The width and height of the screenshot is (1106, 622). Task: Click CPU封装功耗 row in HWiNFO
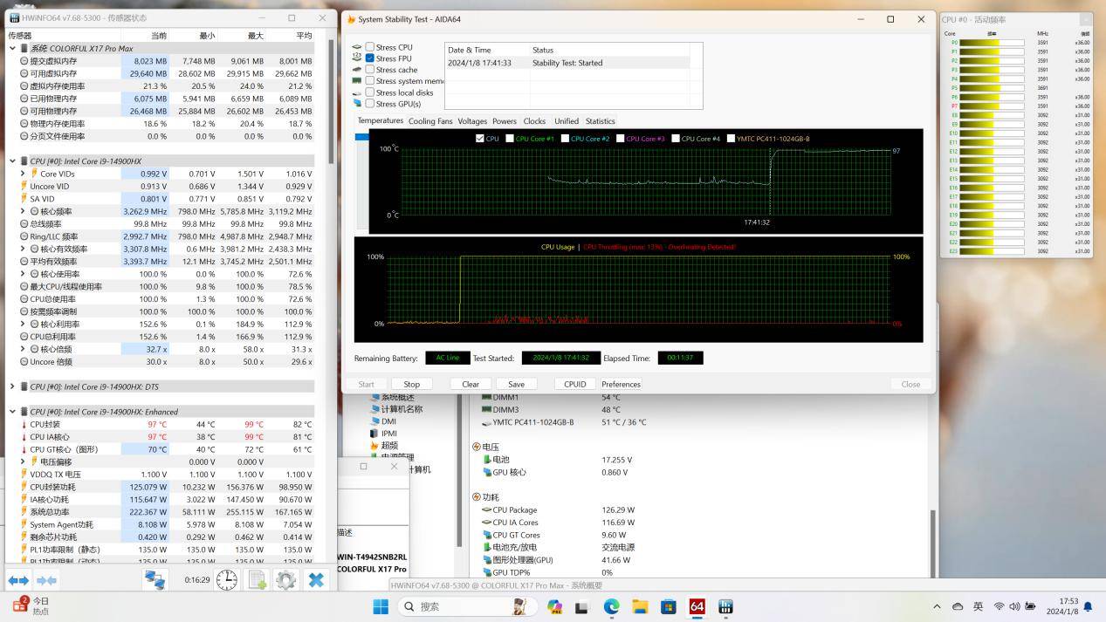[x=161, y=487]
